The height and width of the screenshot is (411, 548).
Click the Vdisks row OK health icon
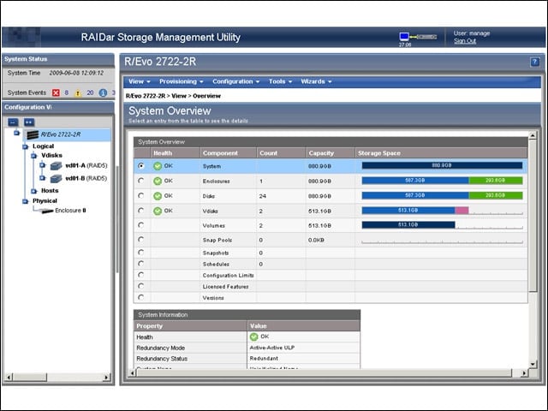click(x=158, y=211)
